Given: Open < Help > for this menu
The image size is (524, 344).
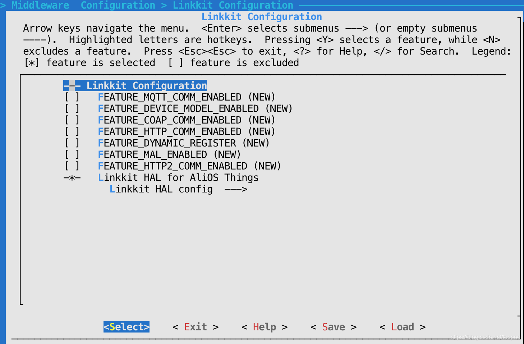Looking at the screenshot, I should 265,327.
